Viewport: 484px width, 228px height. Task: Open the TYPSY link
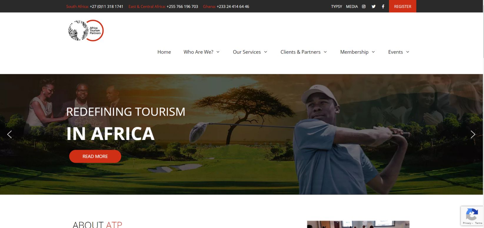(337, 6)
